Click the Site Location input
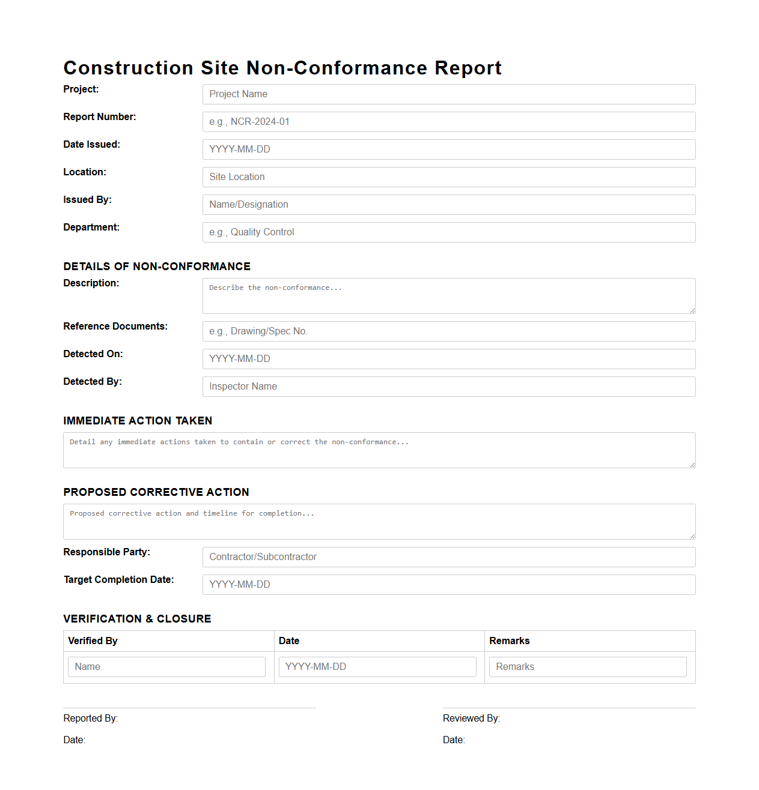This screenshot has width=759, height=790. tap(448, 177)
